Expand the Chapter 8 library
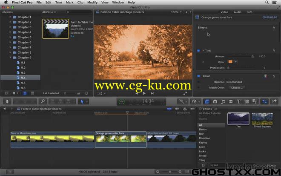 [10, 52]
